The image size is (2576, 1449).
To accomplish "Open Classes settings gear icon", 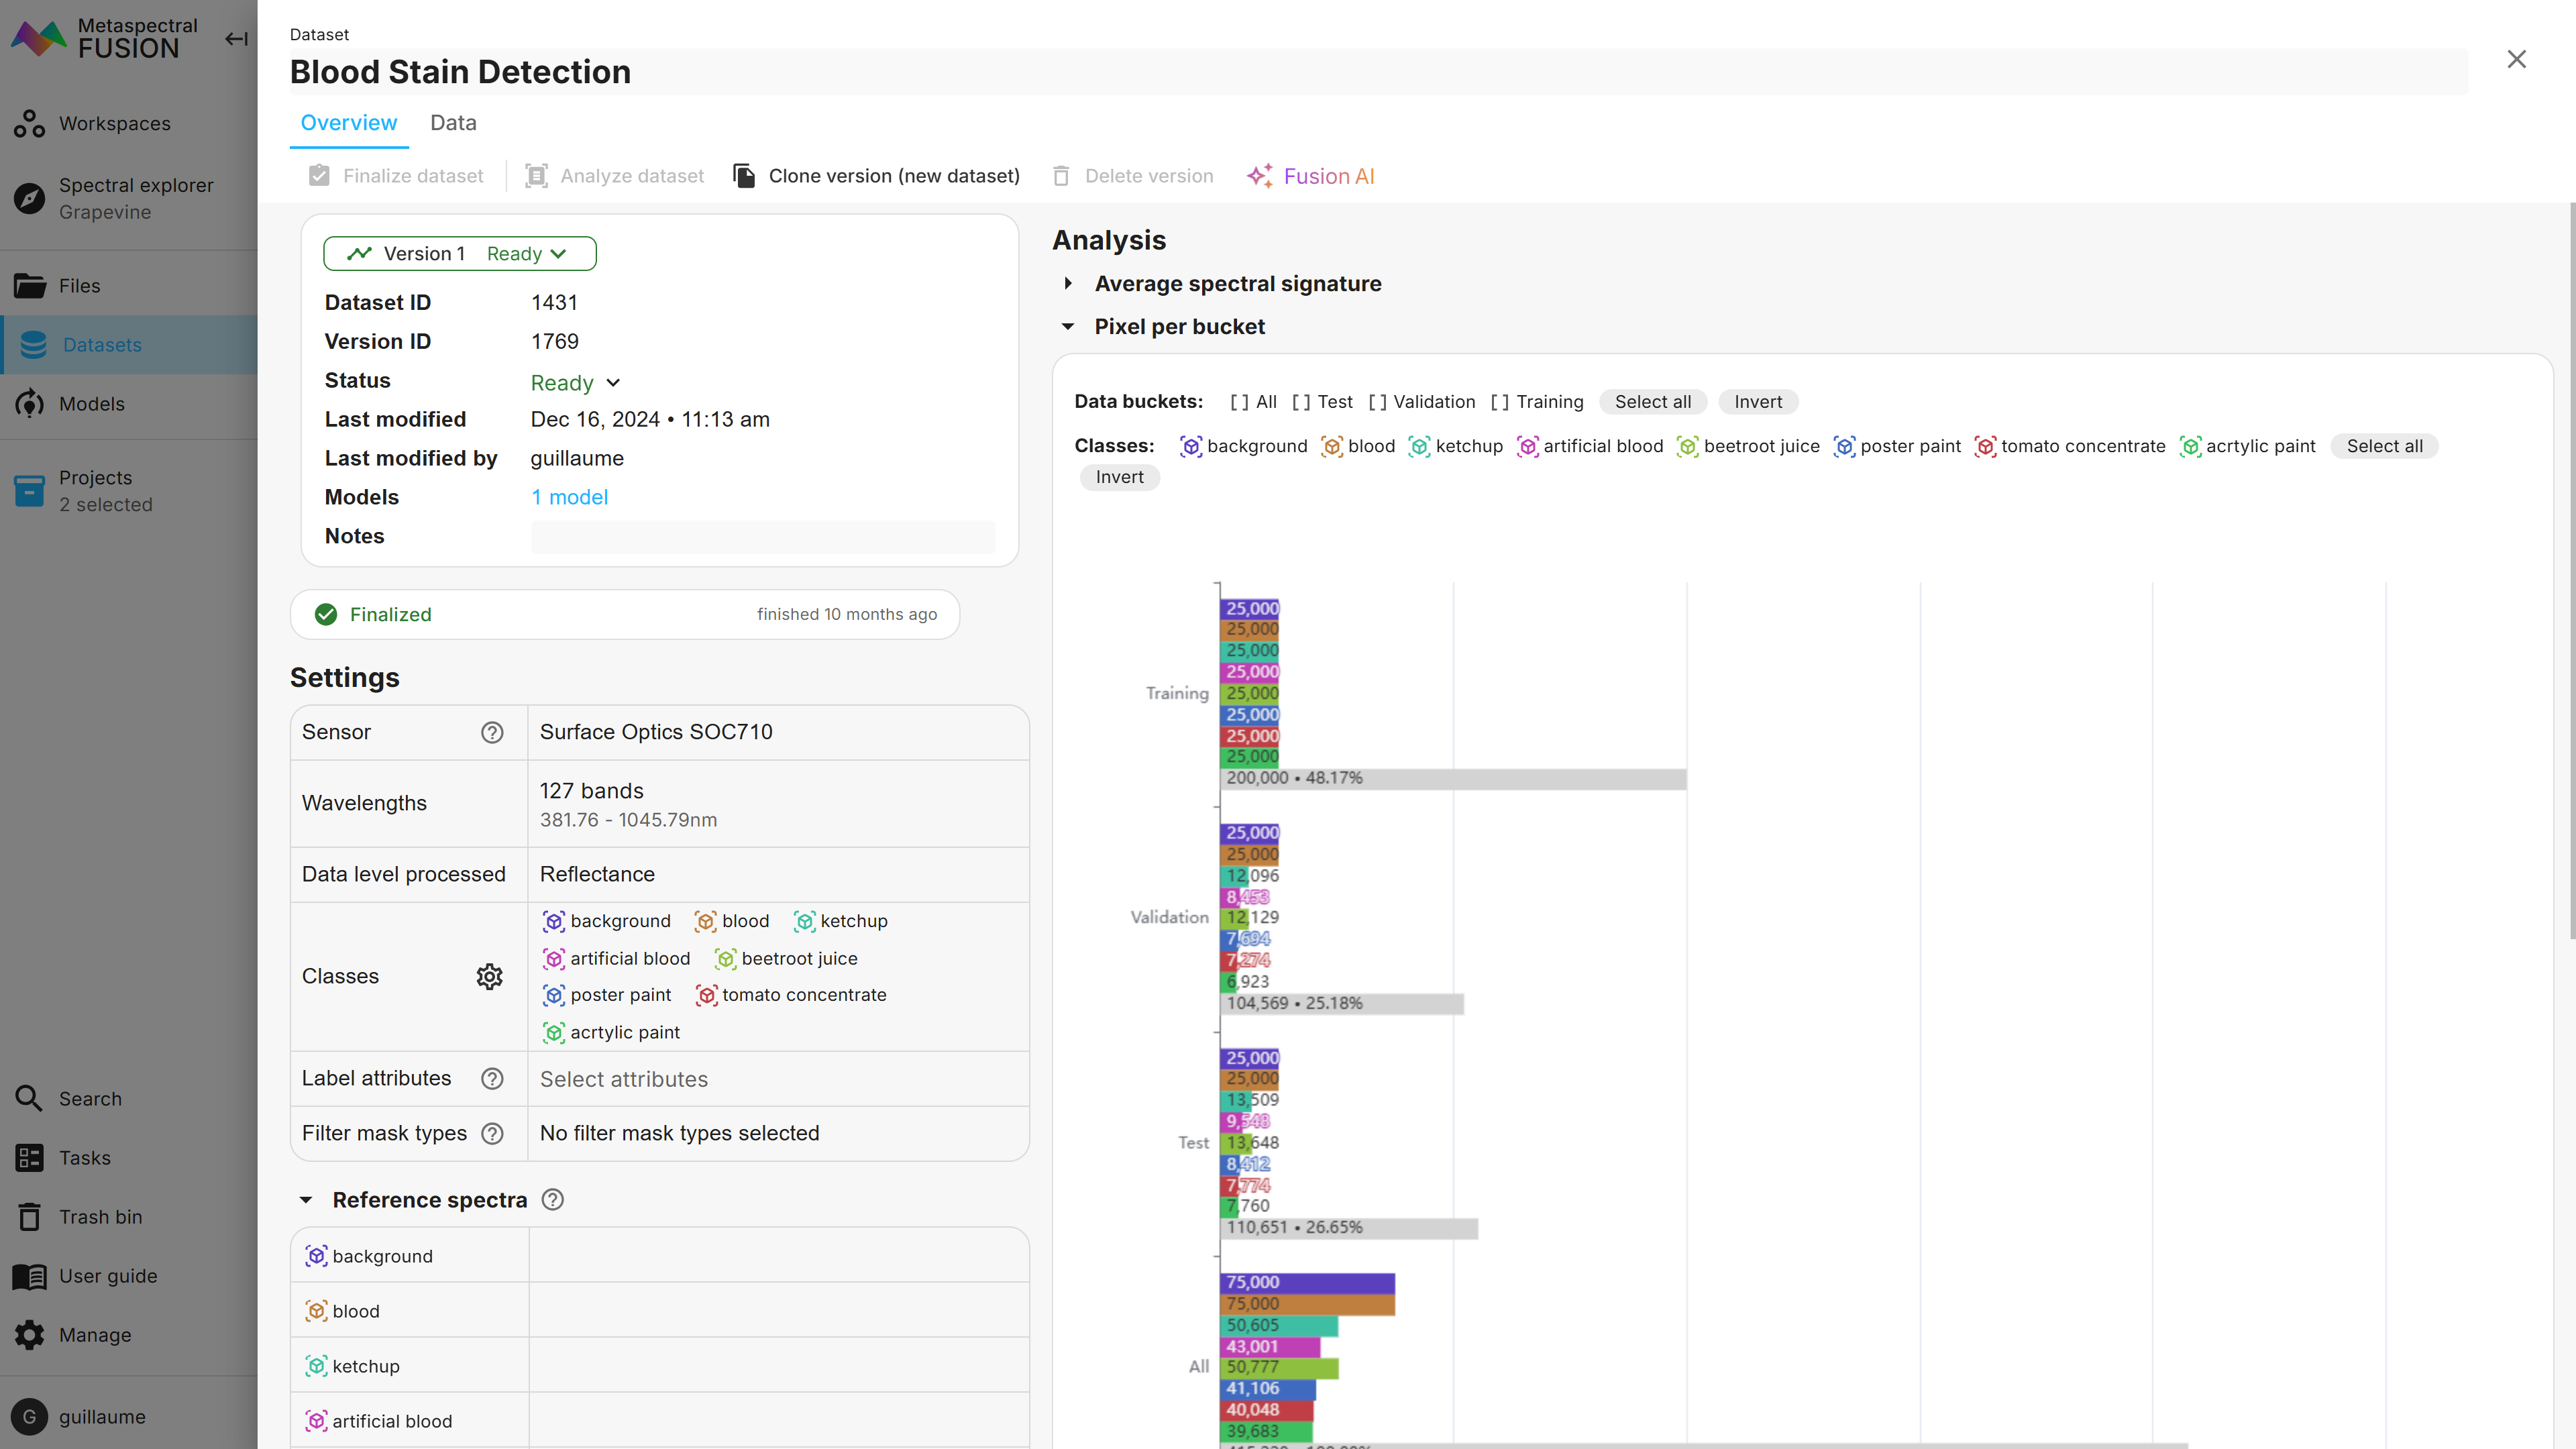I will 489,976.
